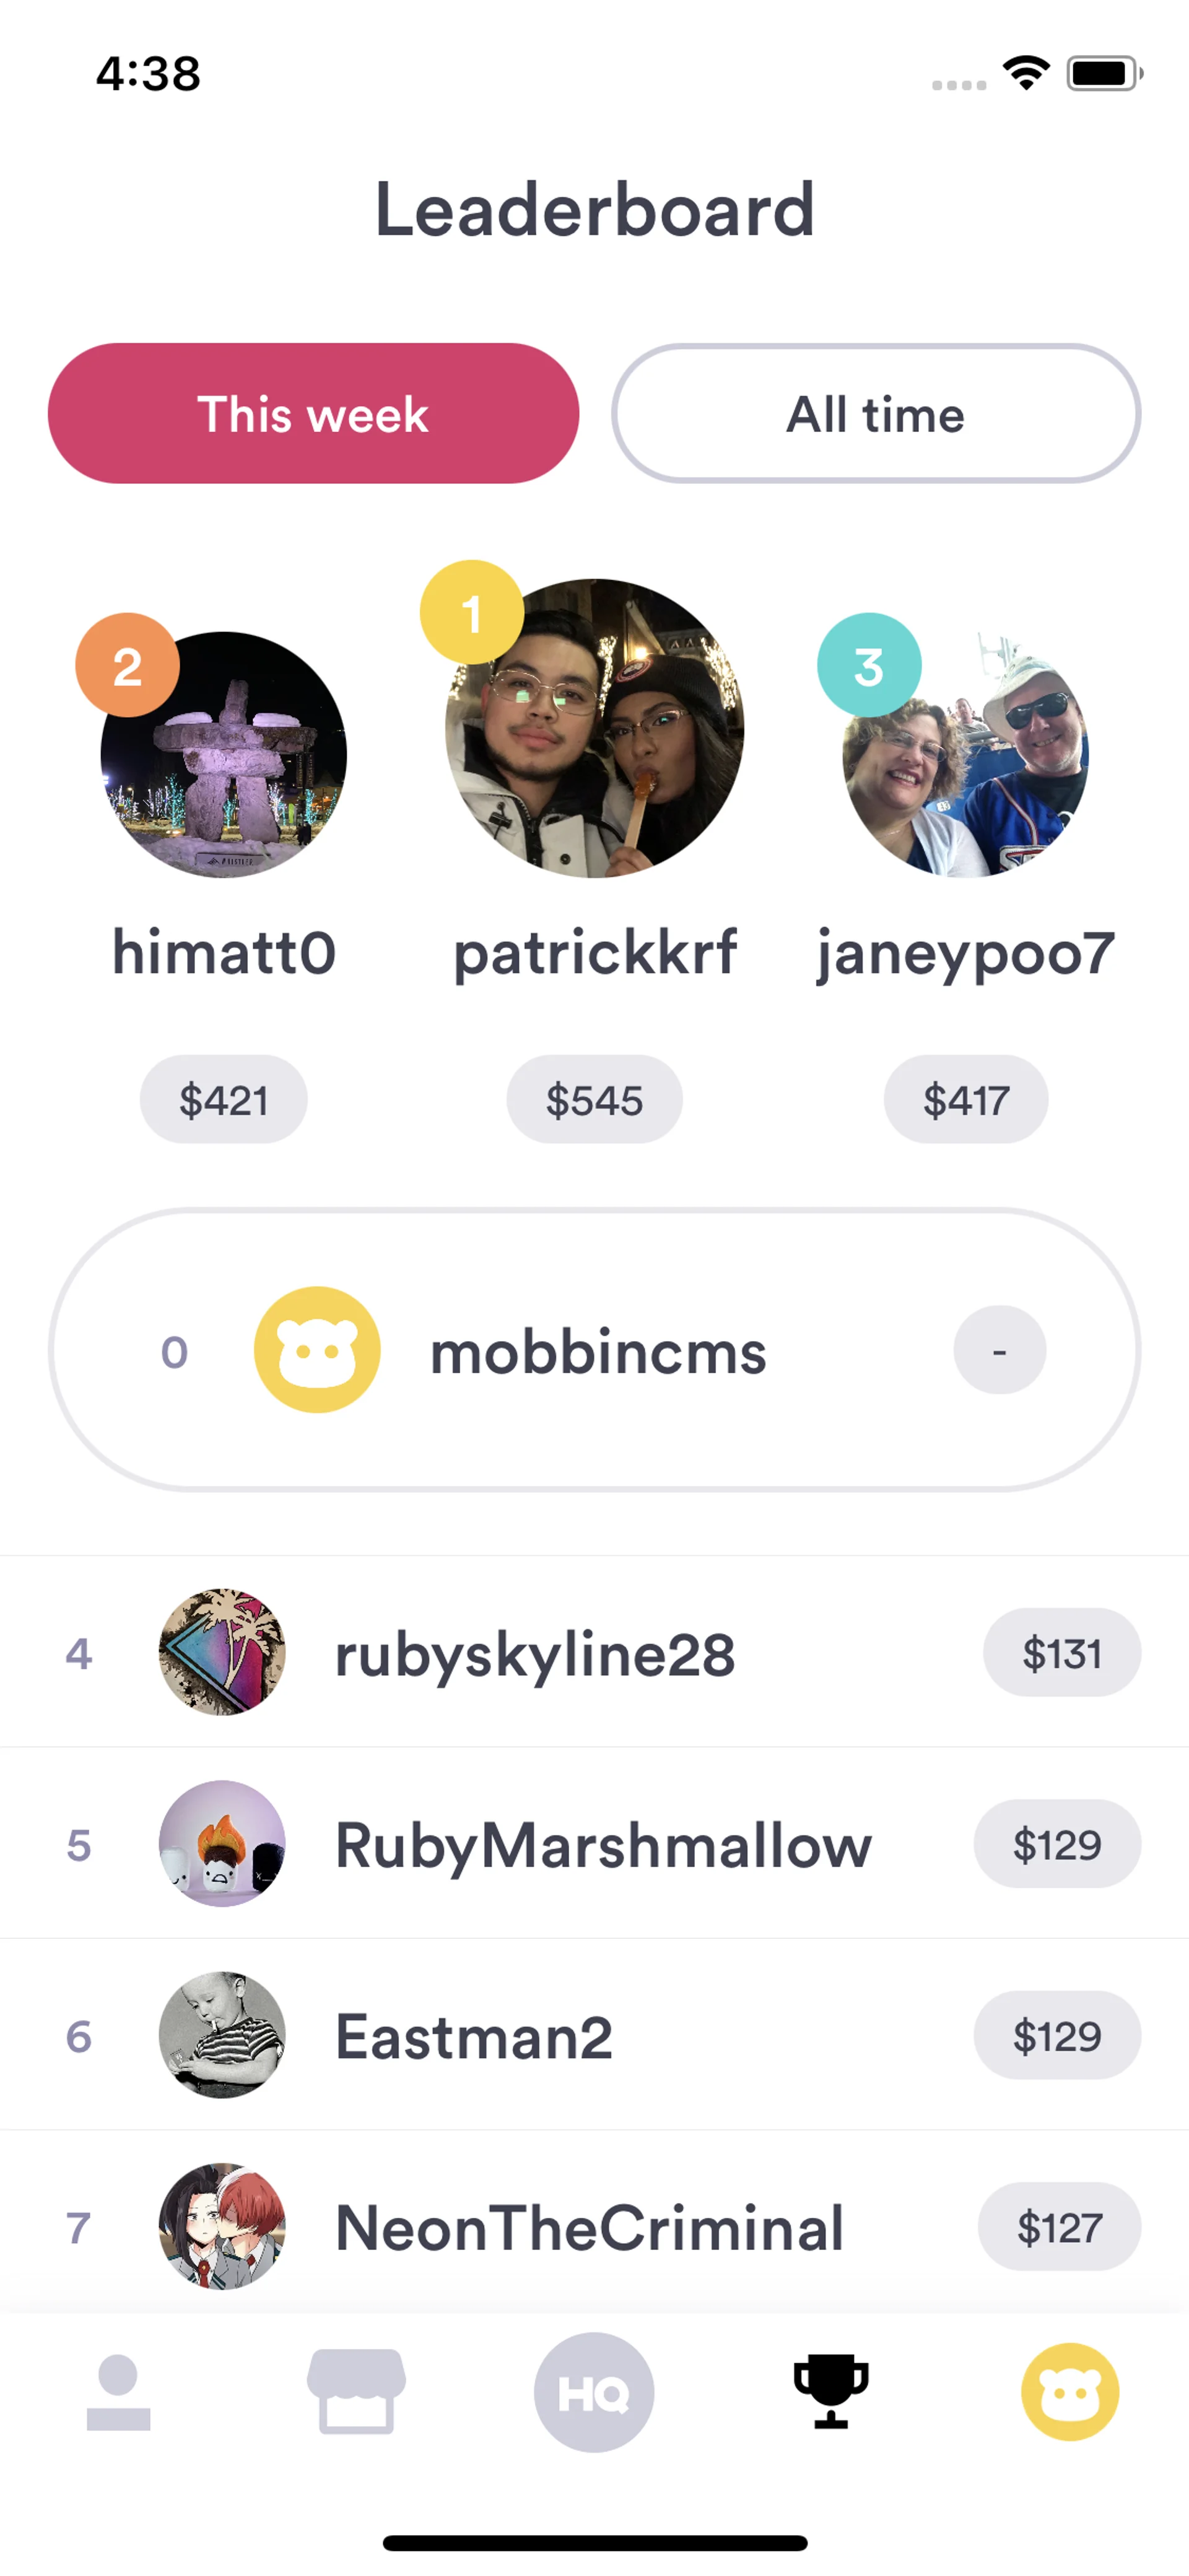Tap the $545 winnings pill
The image size is (1189, 2576).
coord(594,1100)
